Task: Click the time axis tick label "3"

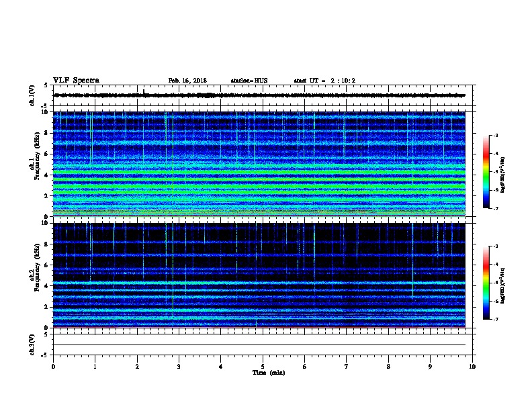Action: [x=179, y=366]
